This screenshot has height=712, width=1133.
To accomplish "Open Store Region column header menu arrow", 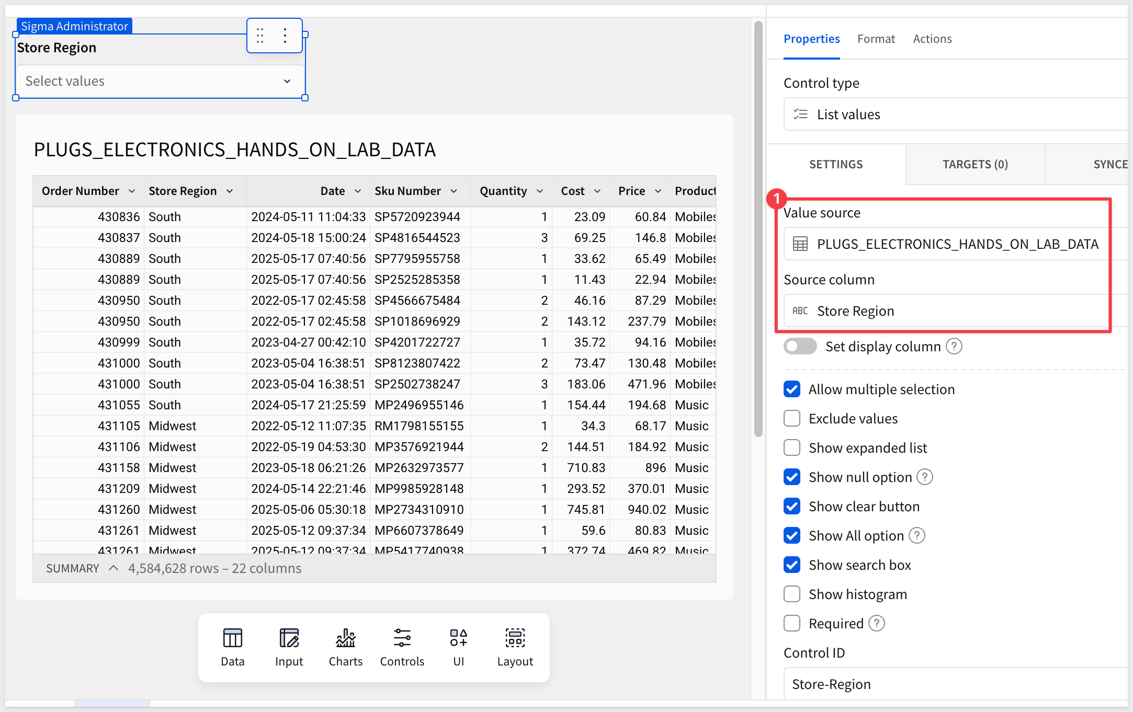I will coord(230,191).
